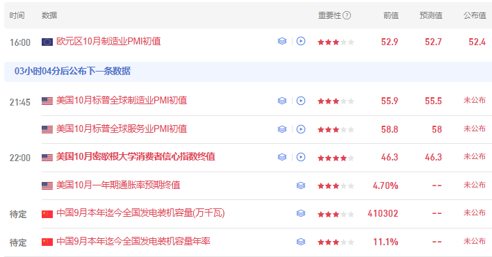Click US flag beside 密歇根大学消费者信心指数终值
Image resolution: width=492 pixels, height=257 pixels.
tap(47, 158)
